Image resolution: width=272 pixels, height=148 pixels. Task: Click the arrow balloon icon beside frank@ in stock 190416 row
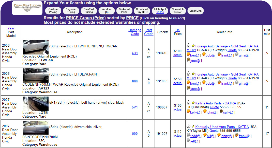coord(219,54)
